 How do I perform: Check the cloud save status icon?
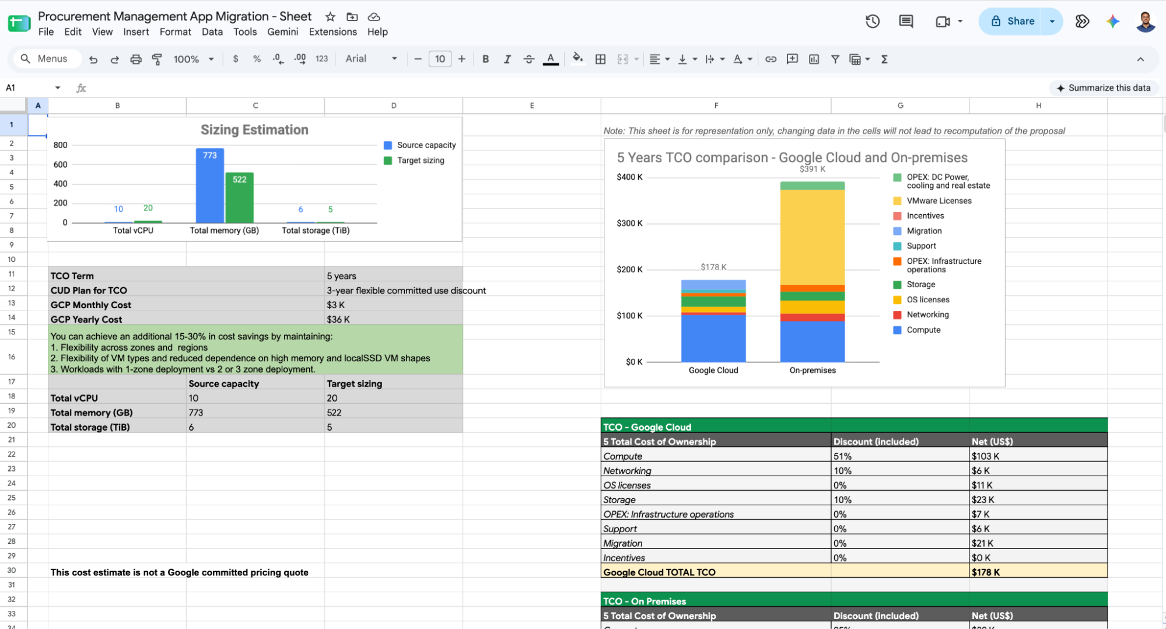[x=374, y=17]
